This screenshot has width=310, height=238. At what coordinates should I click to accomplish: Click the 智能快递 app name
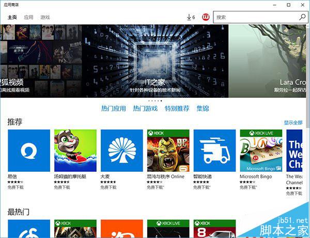coord(203,176)
